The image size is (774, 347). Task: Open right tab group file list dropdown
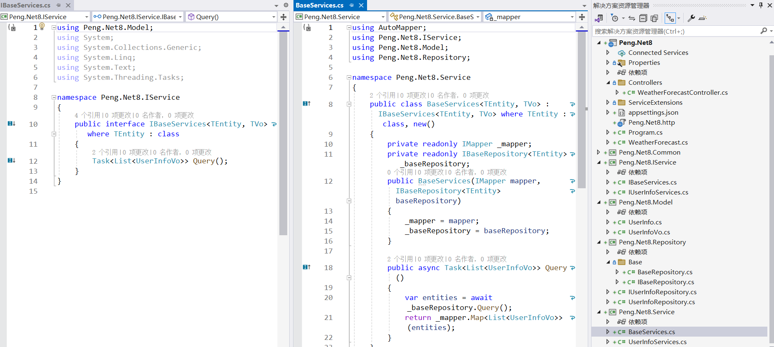pyautogui.click(x=584, y=6)
